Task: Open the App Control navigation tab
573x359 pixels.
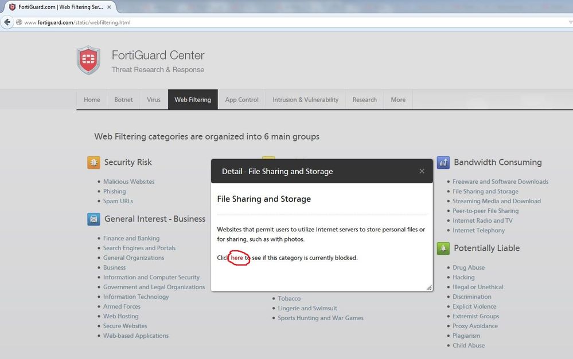Action: coord(241,100)
